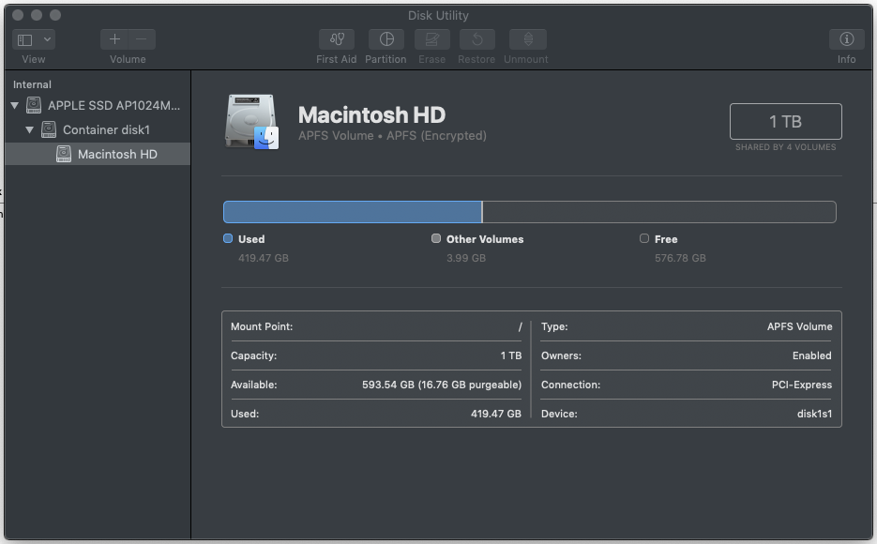The height and width of the screenshot is (544, 877).
Task: Click the Connection PCI-Express value
Action: (801, 385)
